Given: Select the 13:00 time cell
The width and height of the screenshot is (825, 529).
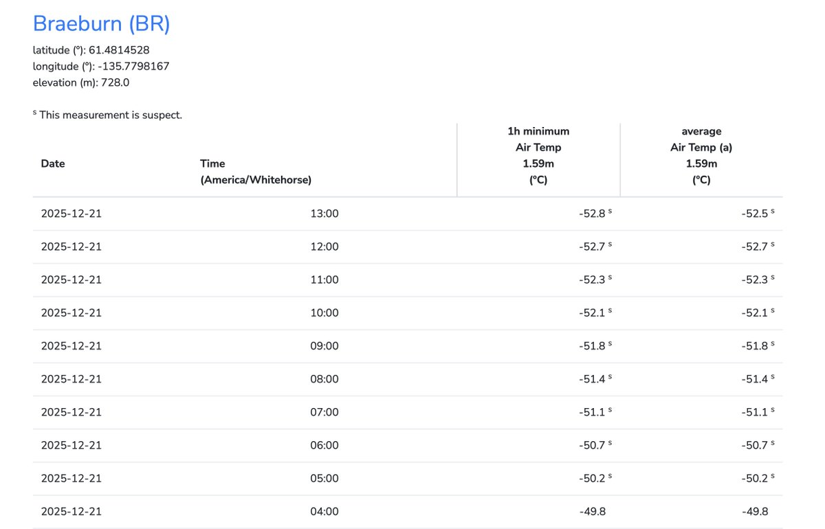Looking at the screenshot, I should [324, 214].
